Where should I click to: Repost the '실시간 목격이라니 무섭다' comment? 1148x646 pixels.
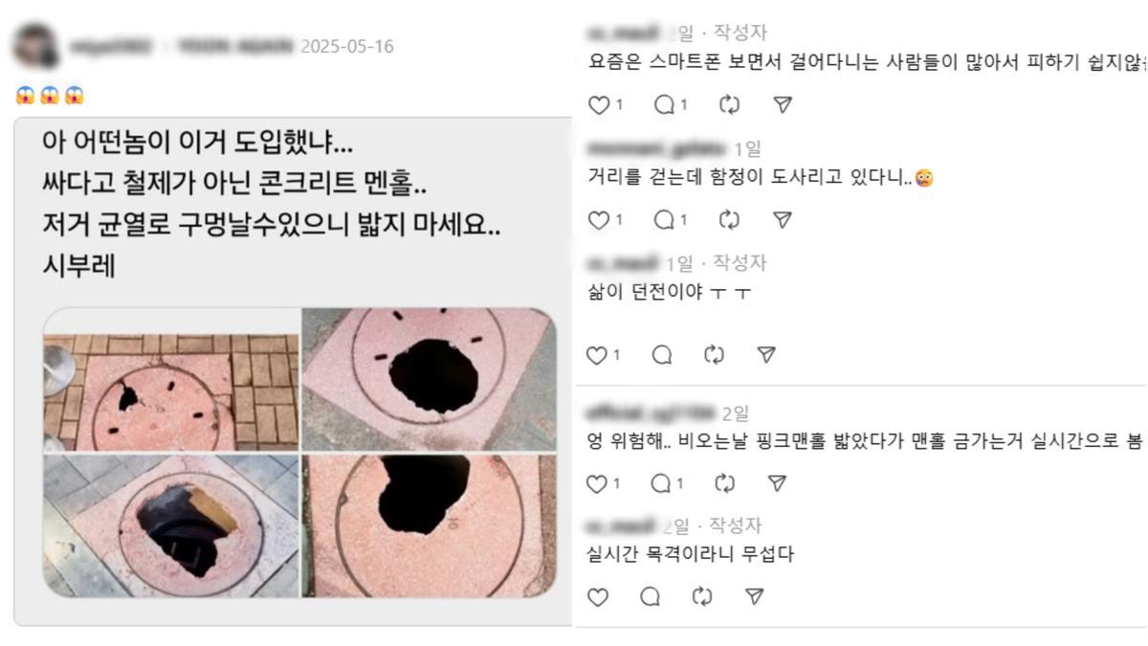[x=702, y=597]
